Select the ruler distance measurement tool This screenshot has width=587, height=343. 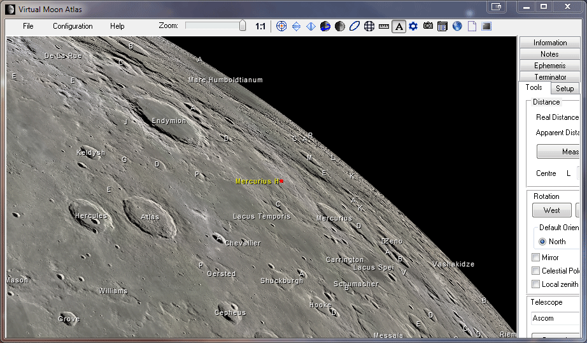click(384, 26)
